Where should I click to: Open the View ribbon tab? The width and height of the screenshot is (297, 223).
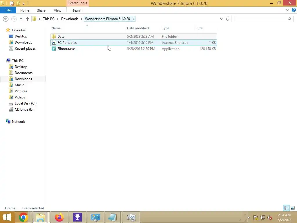(57, 10)
